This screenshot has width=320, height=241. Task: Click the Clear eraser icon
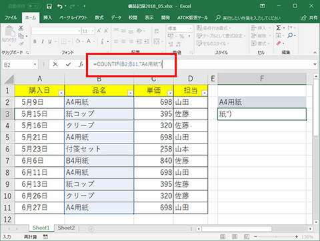pyautogui.click(x=279, y=43)
